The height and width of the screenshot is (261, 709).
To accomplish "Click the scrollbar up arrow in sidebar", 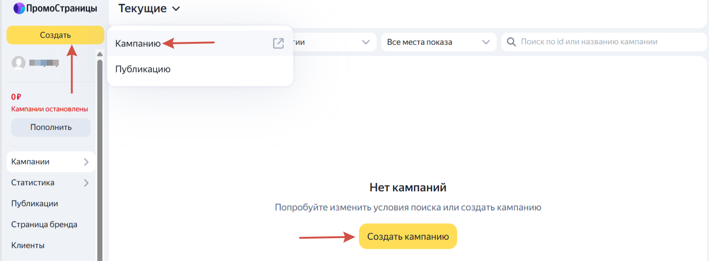I will click(100, 54).
